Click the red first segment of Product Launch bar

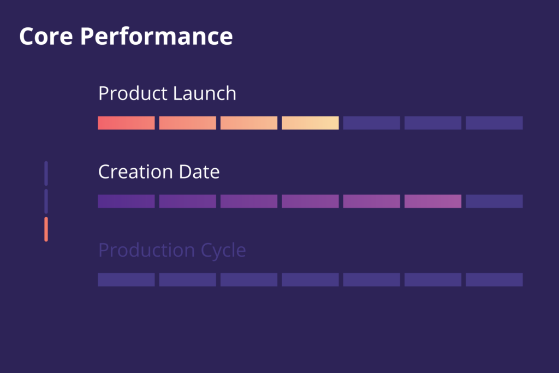tap(126, 123)
